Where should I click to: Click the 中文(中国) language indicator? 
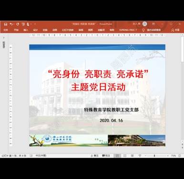coord(41,156)
